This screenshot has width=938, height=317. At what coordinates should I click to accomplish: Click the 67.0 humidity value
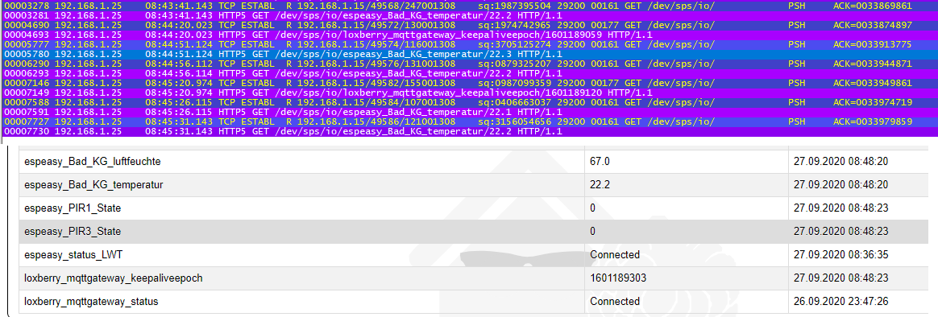pos(600,162)
